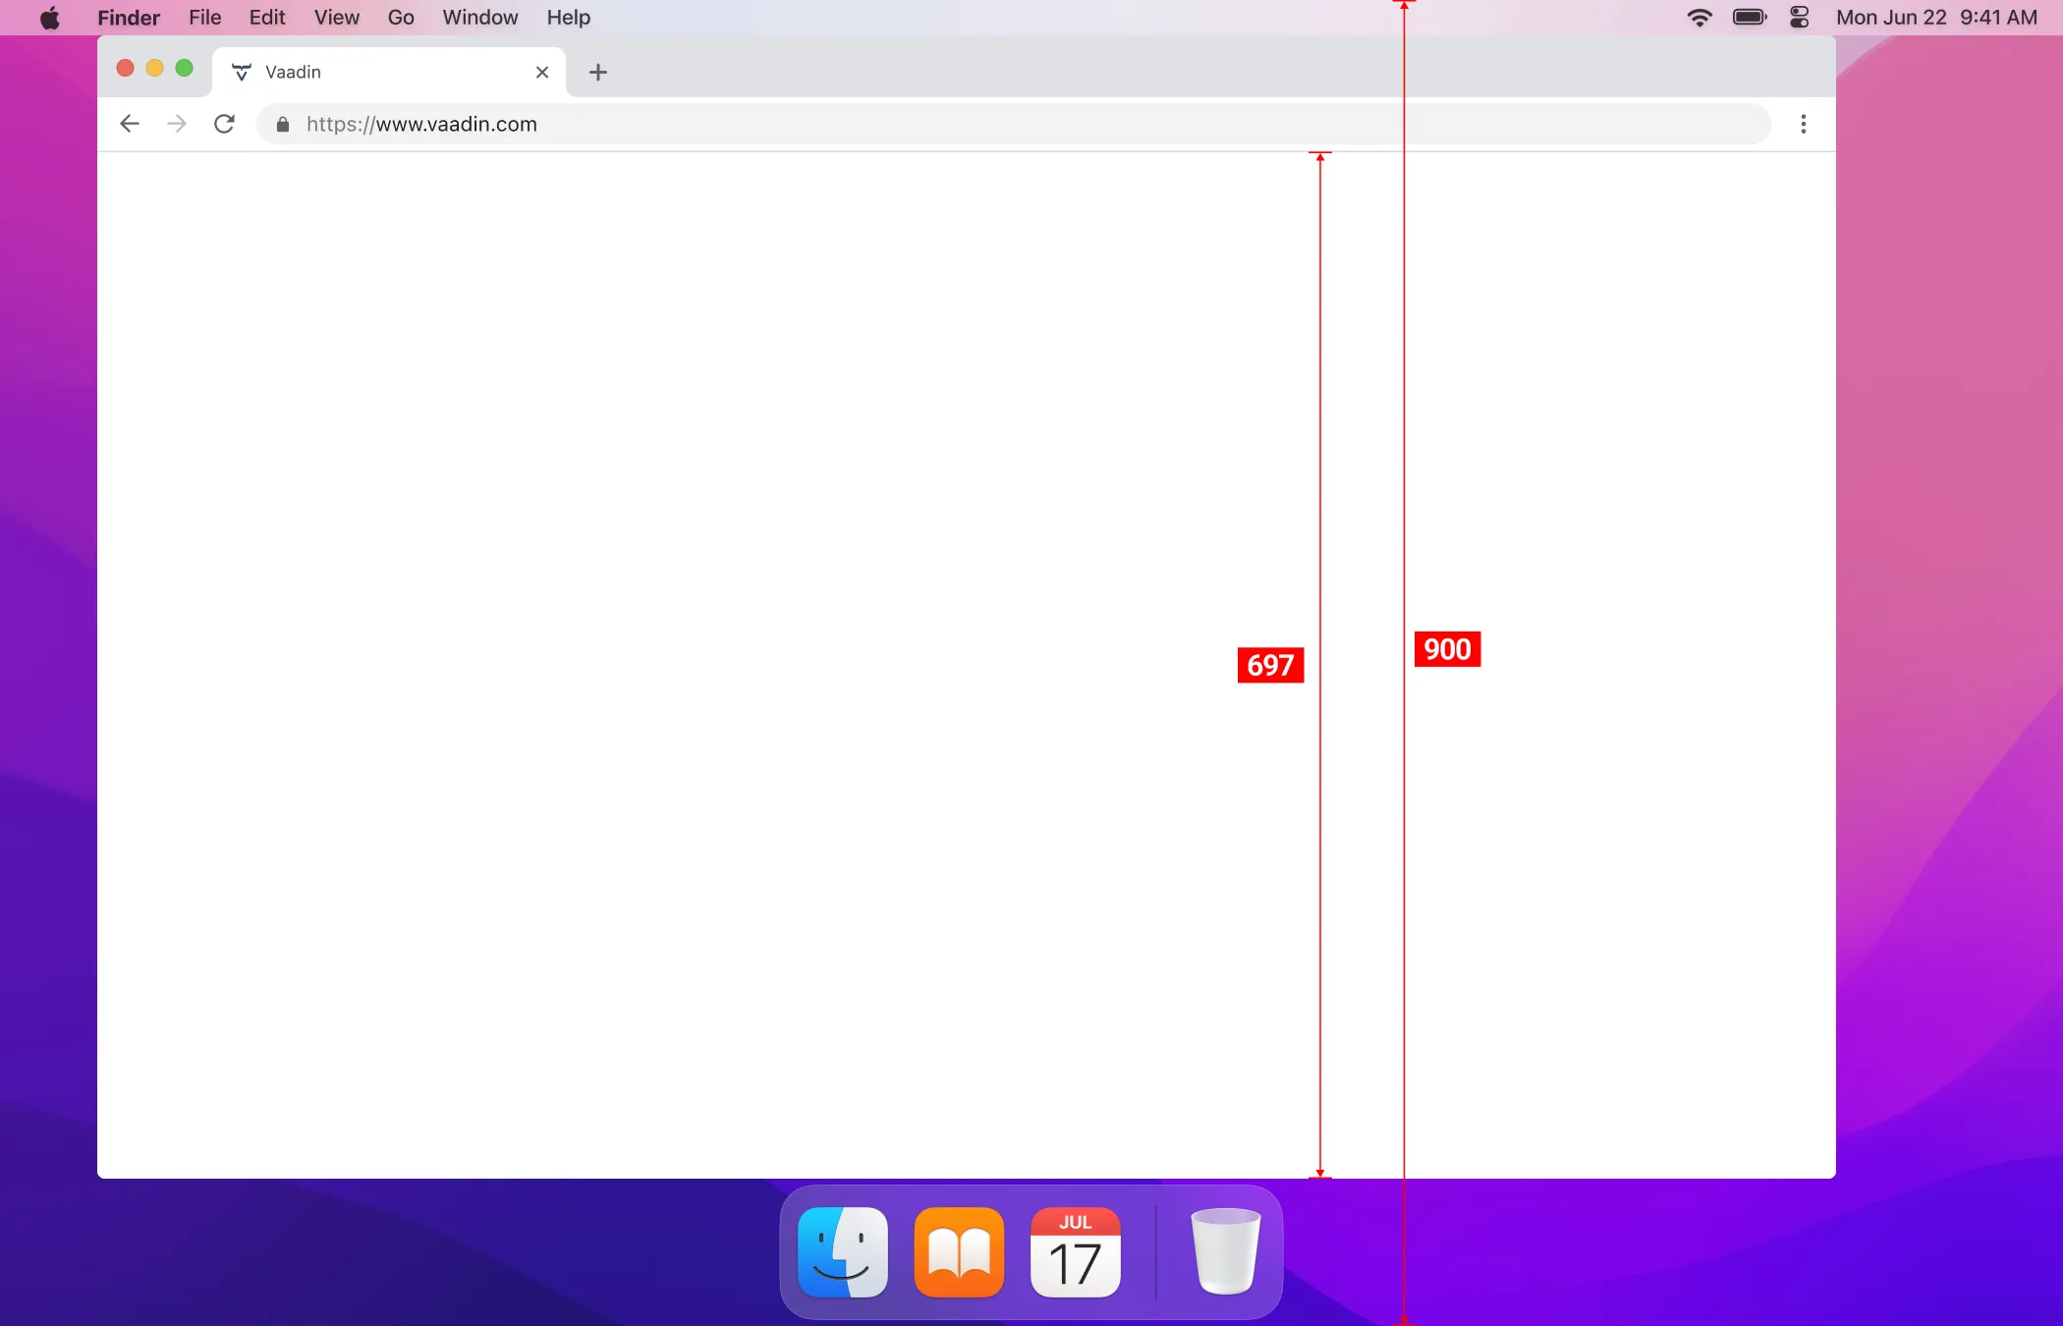Screen dimensions: 2063x1326
Task: Reload the Vaadin page
Action: (224, 124)
